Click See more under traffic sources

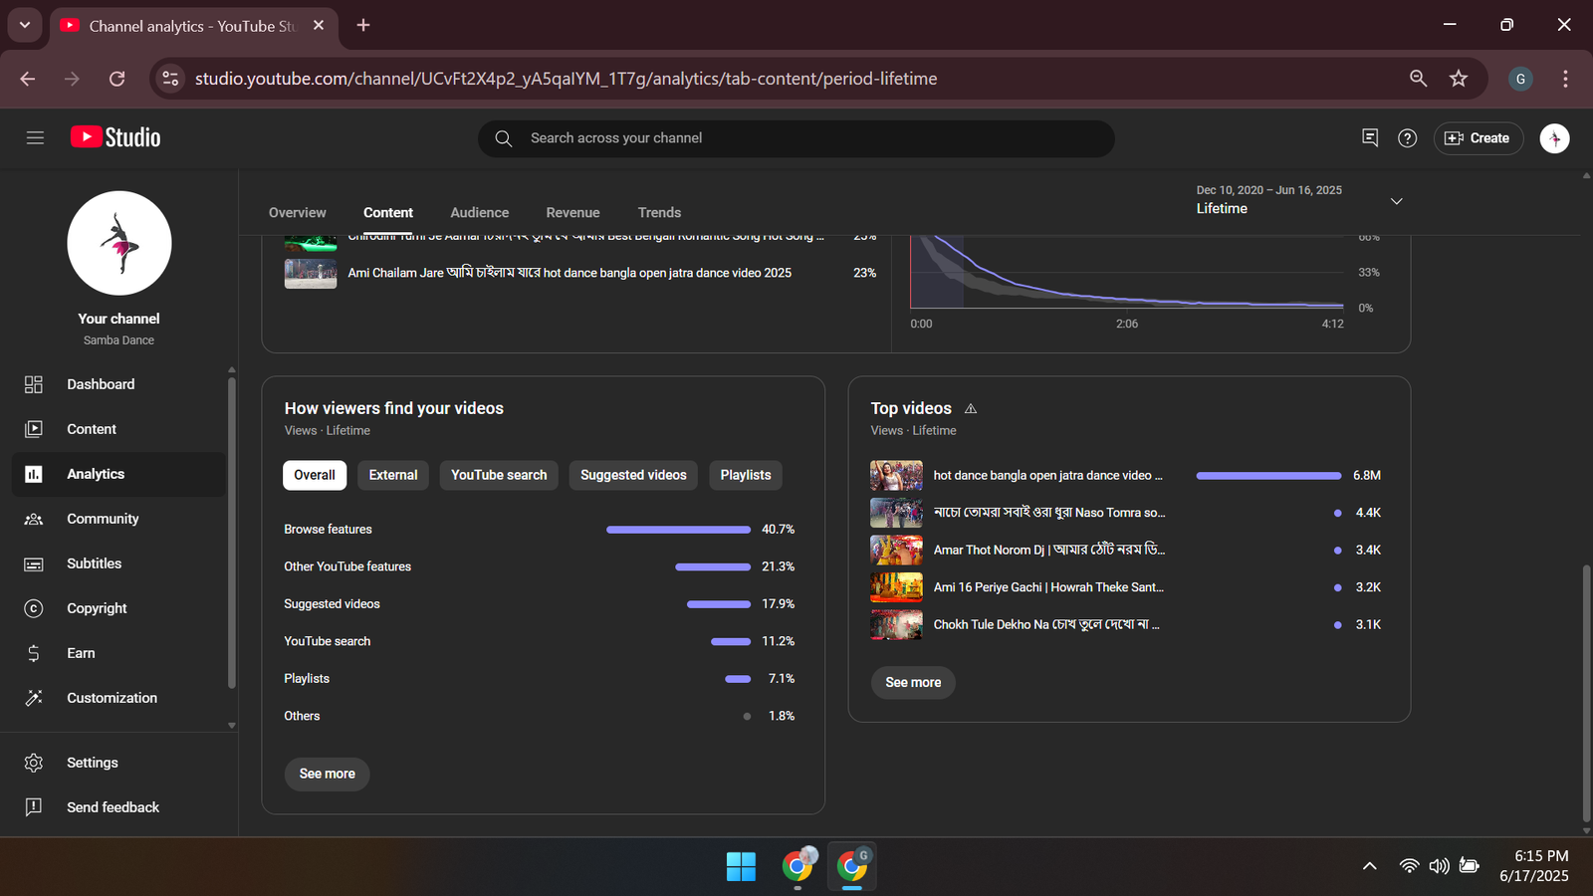coord(327,774)
